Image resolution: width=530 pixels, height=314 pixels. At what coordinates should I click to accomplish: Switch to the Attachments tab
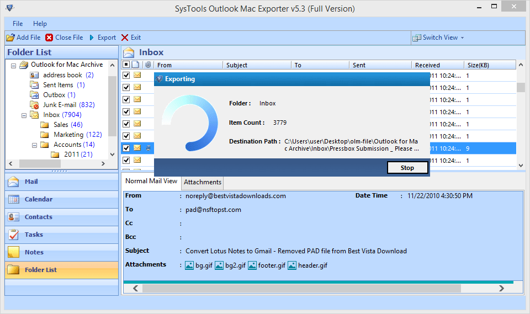[203, 182]
